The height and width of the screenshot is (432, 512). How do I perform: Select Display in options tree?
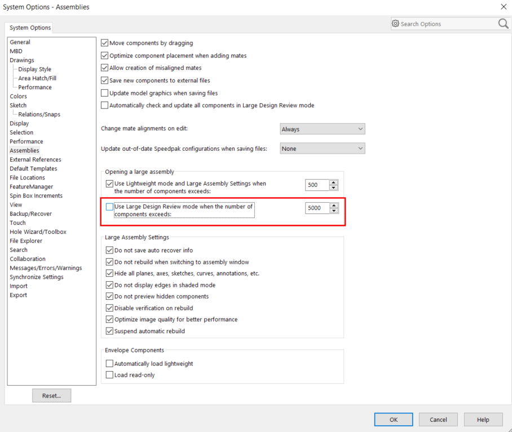[19, 123]
